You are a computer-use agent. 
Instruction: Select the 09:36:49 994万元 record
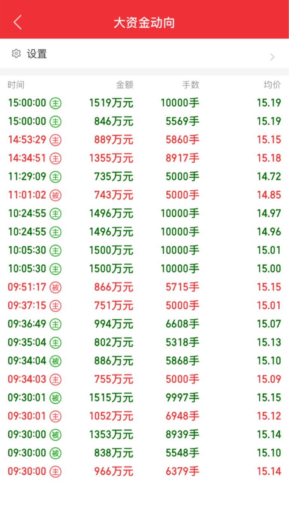pos(144,324)
